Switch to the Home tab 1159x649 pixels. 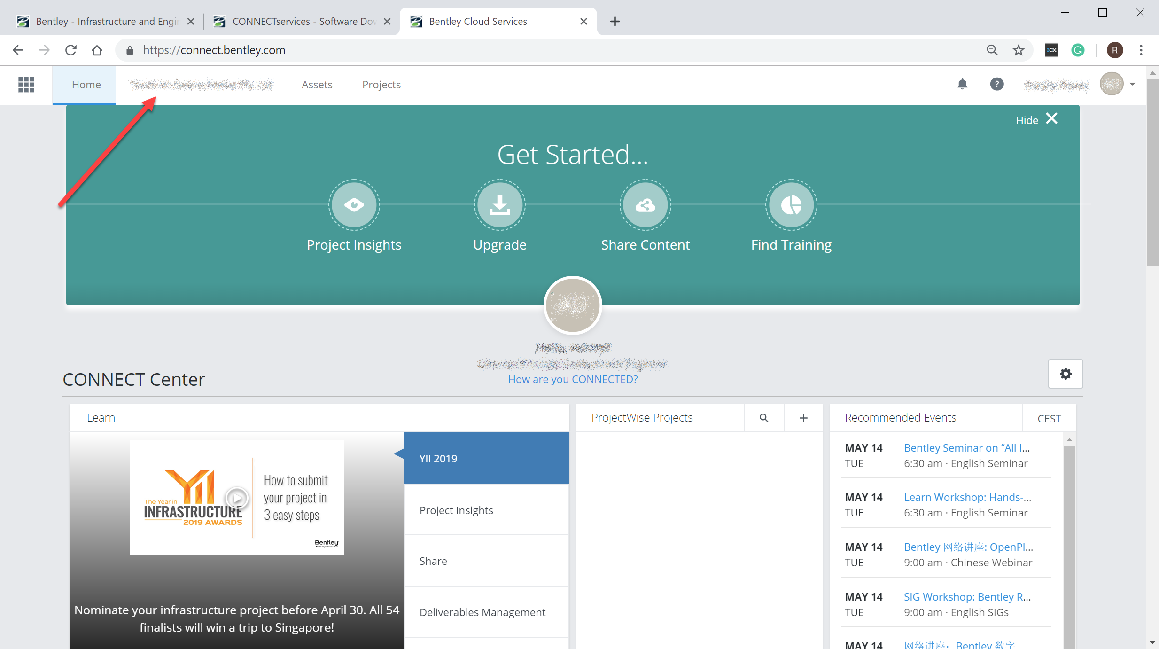point(86,85)
